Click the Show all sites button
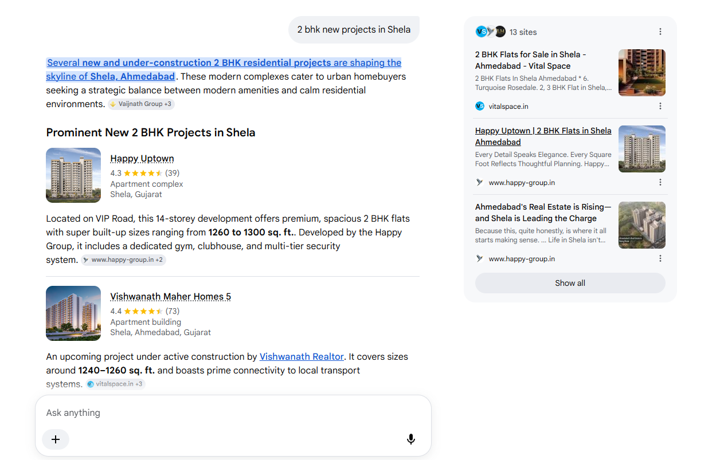This screenshot has width=720, height=460. pos(570,283)
